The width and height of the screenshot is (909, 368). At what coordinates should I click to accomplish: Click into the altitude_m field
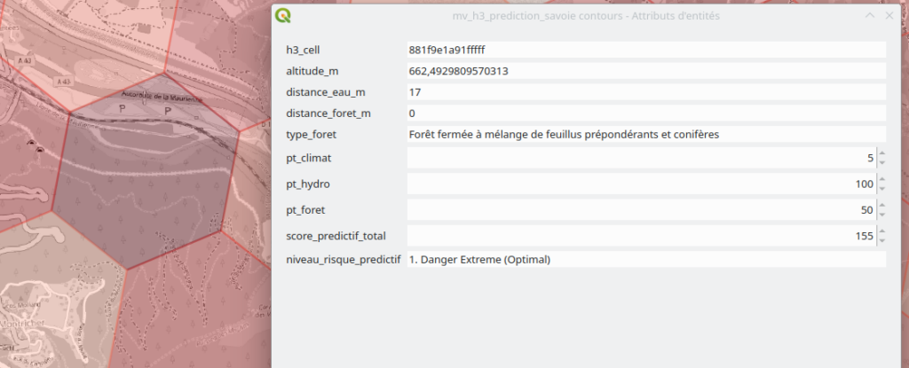(645, 71)
